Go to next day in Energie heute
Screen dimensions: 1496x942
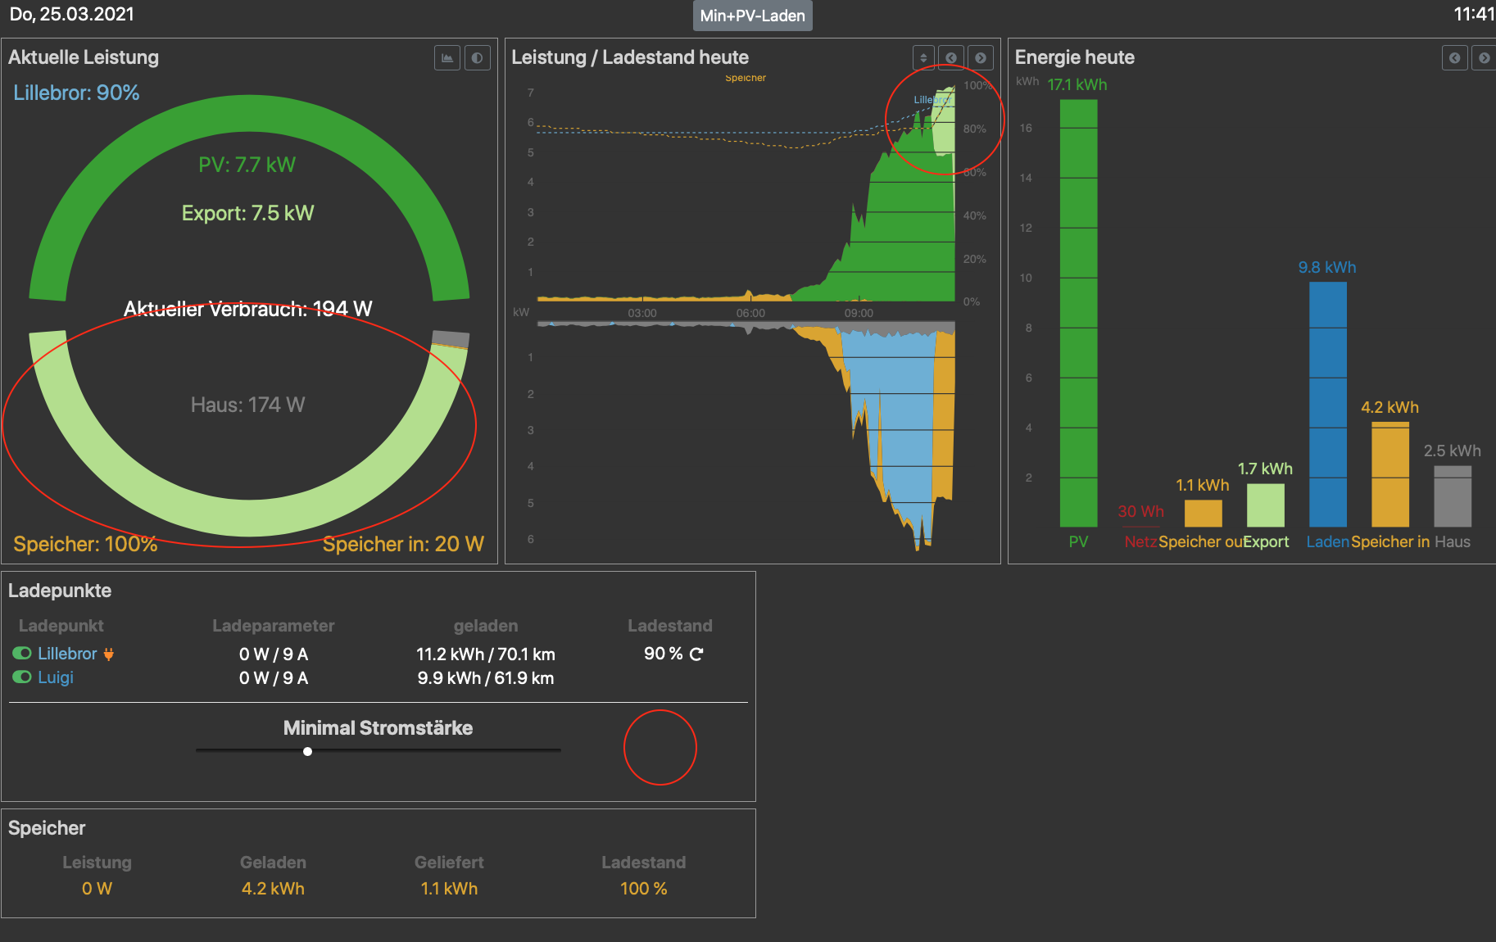point(1484,58)
